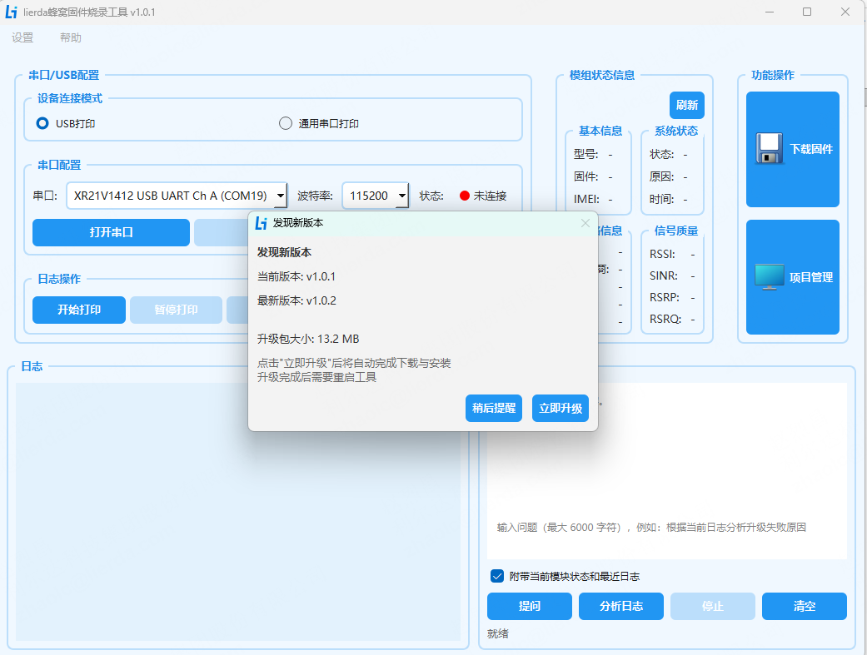Click the 打开串口 button

pyautogui.click(x=111, y=232)
